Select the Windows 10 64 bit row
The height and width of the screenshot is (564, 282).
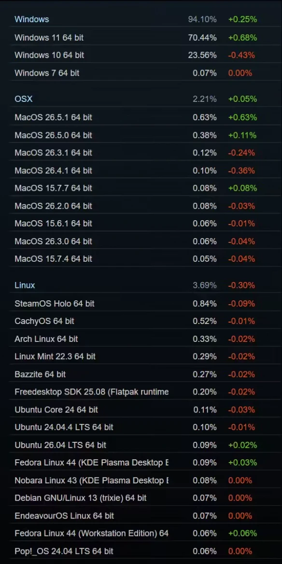pos(141,55)
